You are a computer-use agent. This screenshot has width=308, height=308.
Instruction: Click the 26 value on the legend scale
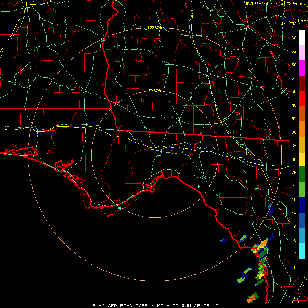[294, 173]
